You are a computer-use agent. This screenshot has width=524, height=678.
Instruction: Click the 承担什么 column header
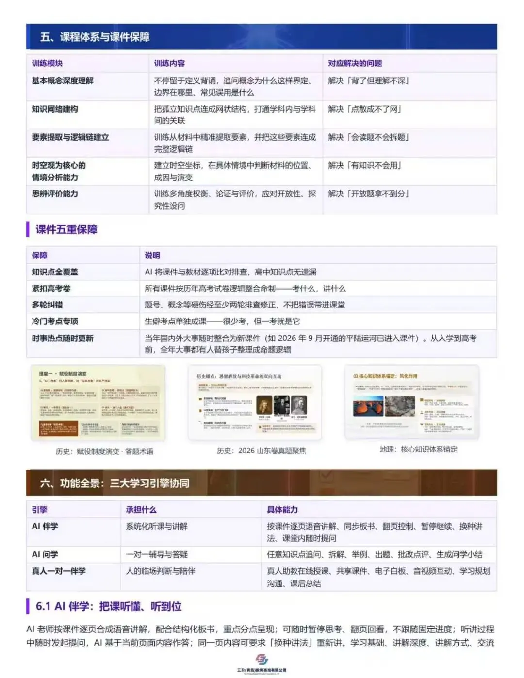[x=141, y=510]
